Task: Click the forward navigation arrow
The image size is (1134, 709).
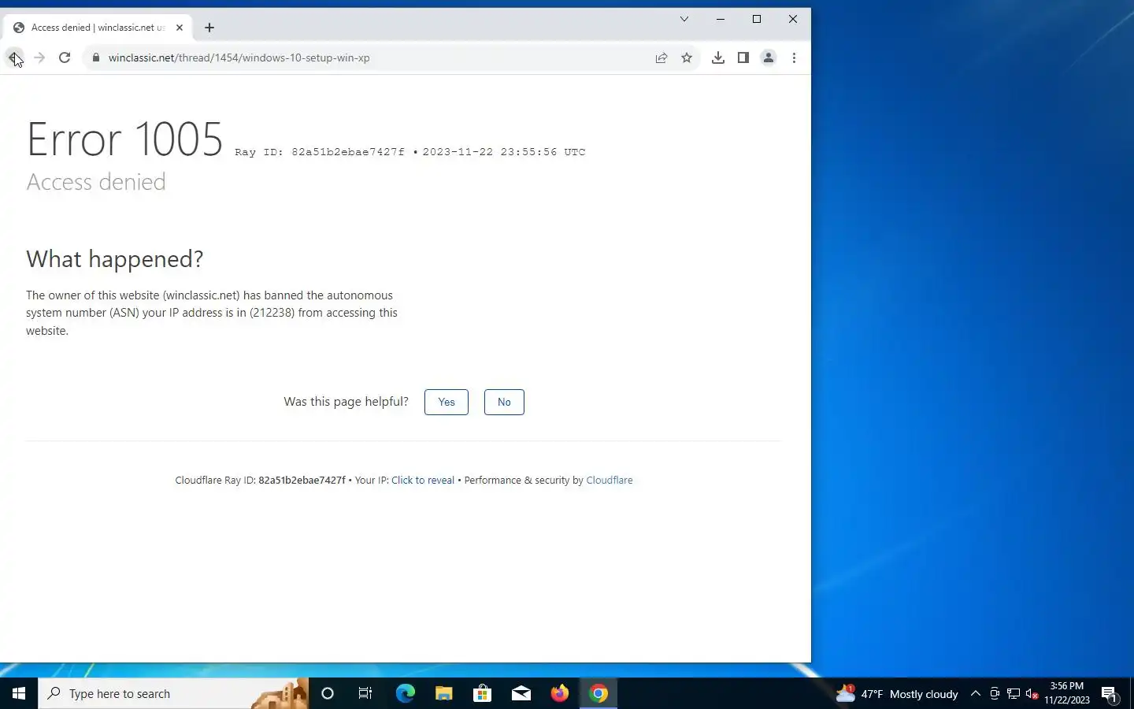Action: tap(39, 58)
